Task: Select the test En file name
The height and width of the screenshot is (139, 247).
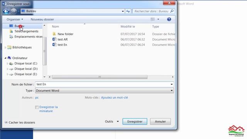Action: pos(62,45)
